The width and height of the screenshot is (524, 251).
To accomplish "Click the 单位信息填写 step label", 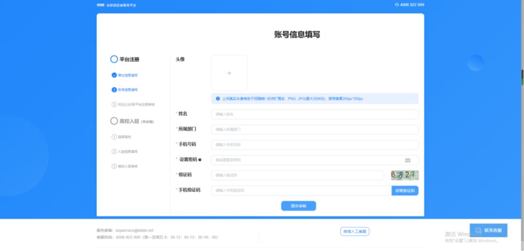I will [x=128, y=75].
